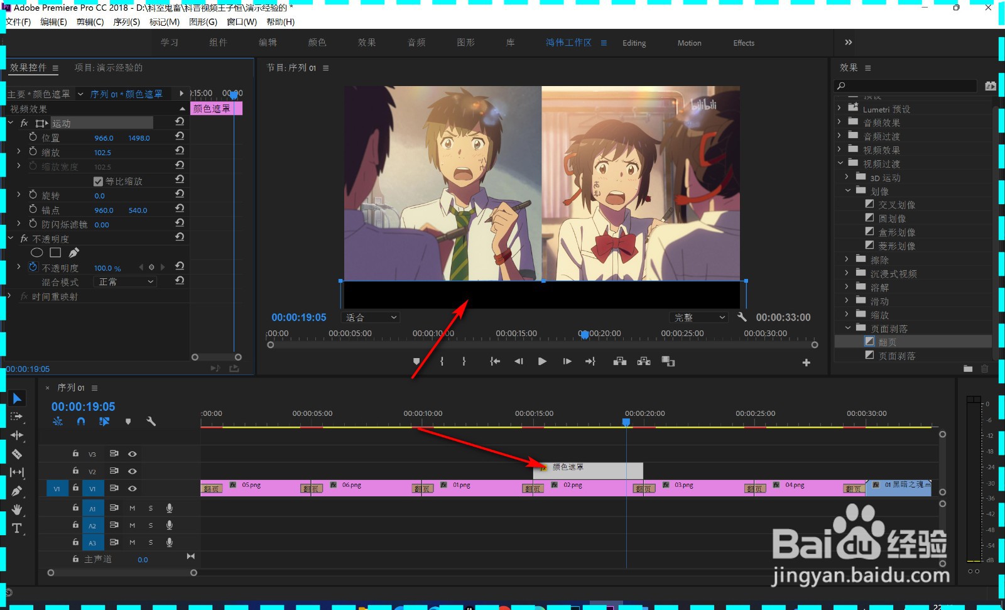Viewport: 1005px width, 610px height.
Task: Open the Edit menu
Action: coord(53,22)
